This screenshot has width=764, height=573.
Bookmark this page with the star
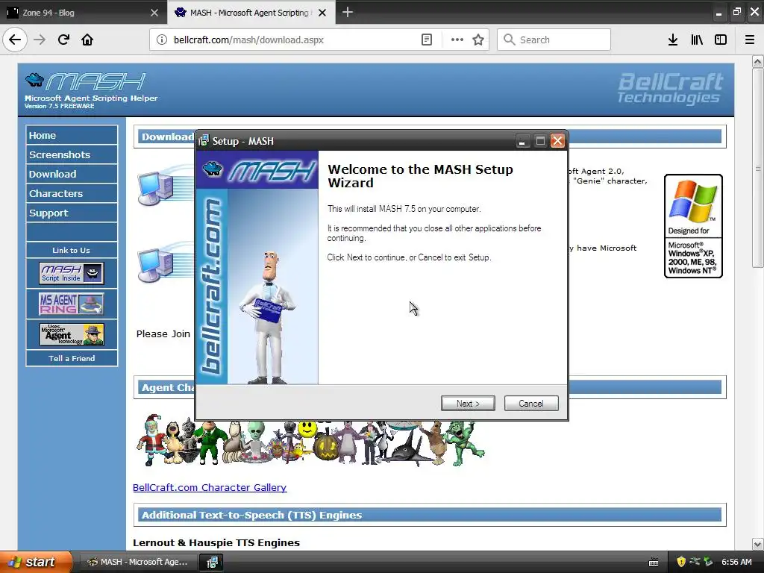[x=478, y=40]
